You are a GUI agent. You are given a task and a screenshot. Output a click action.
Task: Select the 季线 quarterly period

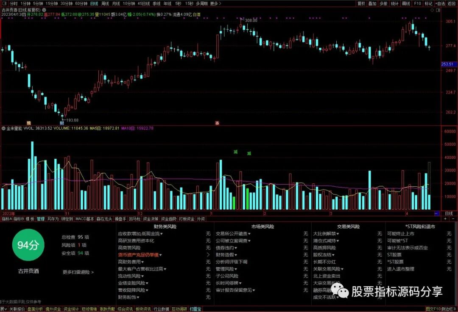tap(156, 3)
